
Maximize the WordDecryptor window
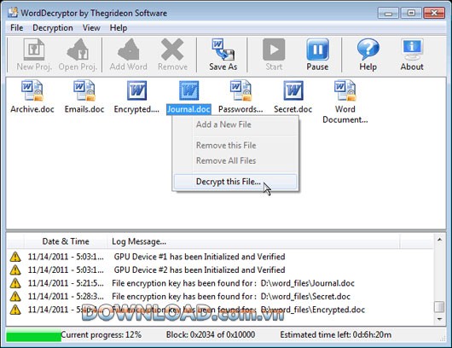[x=411, y=14]
